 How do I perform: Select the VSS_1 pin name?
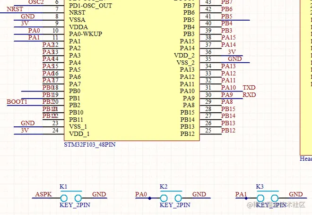coord(78,127)
